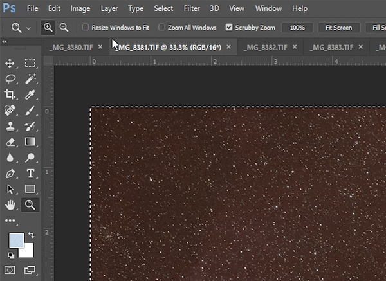Change screen mode
386x281 pixels.
[x=30, y=270]
